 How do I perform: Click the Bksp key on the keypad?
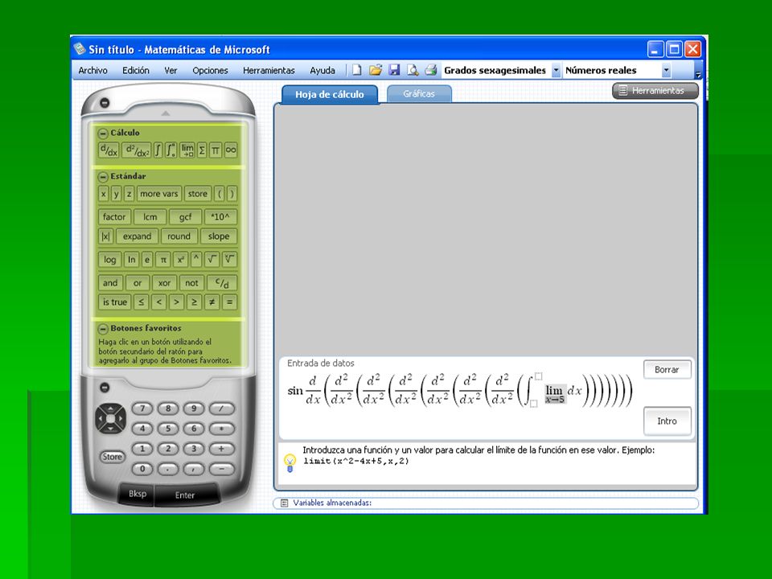[x=138, y=493]
